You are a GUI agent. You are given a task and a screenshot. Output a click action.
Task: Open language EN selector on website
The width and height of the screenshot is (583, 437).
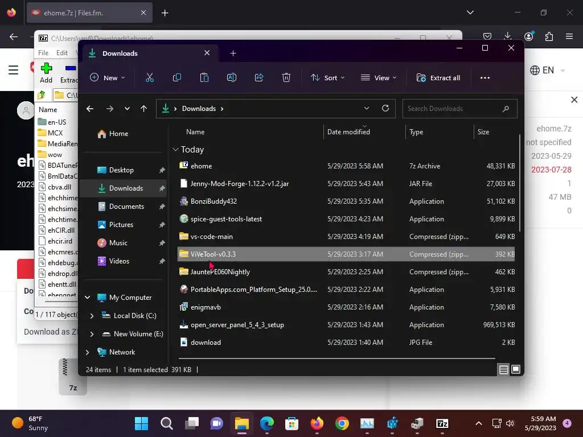[x=547, y=70]
